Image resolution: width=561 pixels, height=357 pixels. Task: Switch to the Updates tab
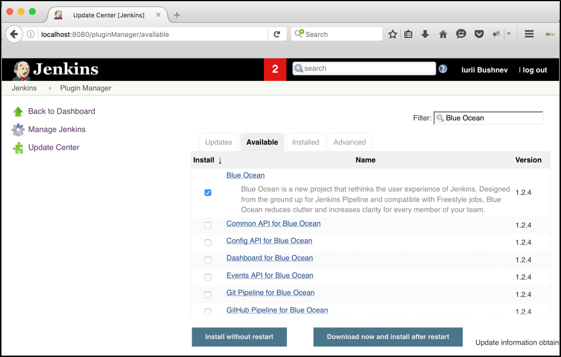coord(219,142)
